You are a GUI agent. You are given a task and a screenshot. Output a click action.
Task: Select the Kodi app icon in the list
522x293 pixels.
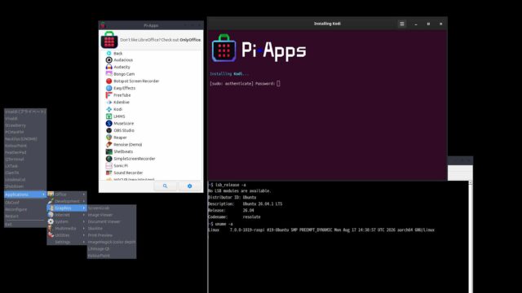pos(108,109)
